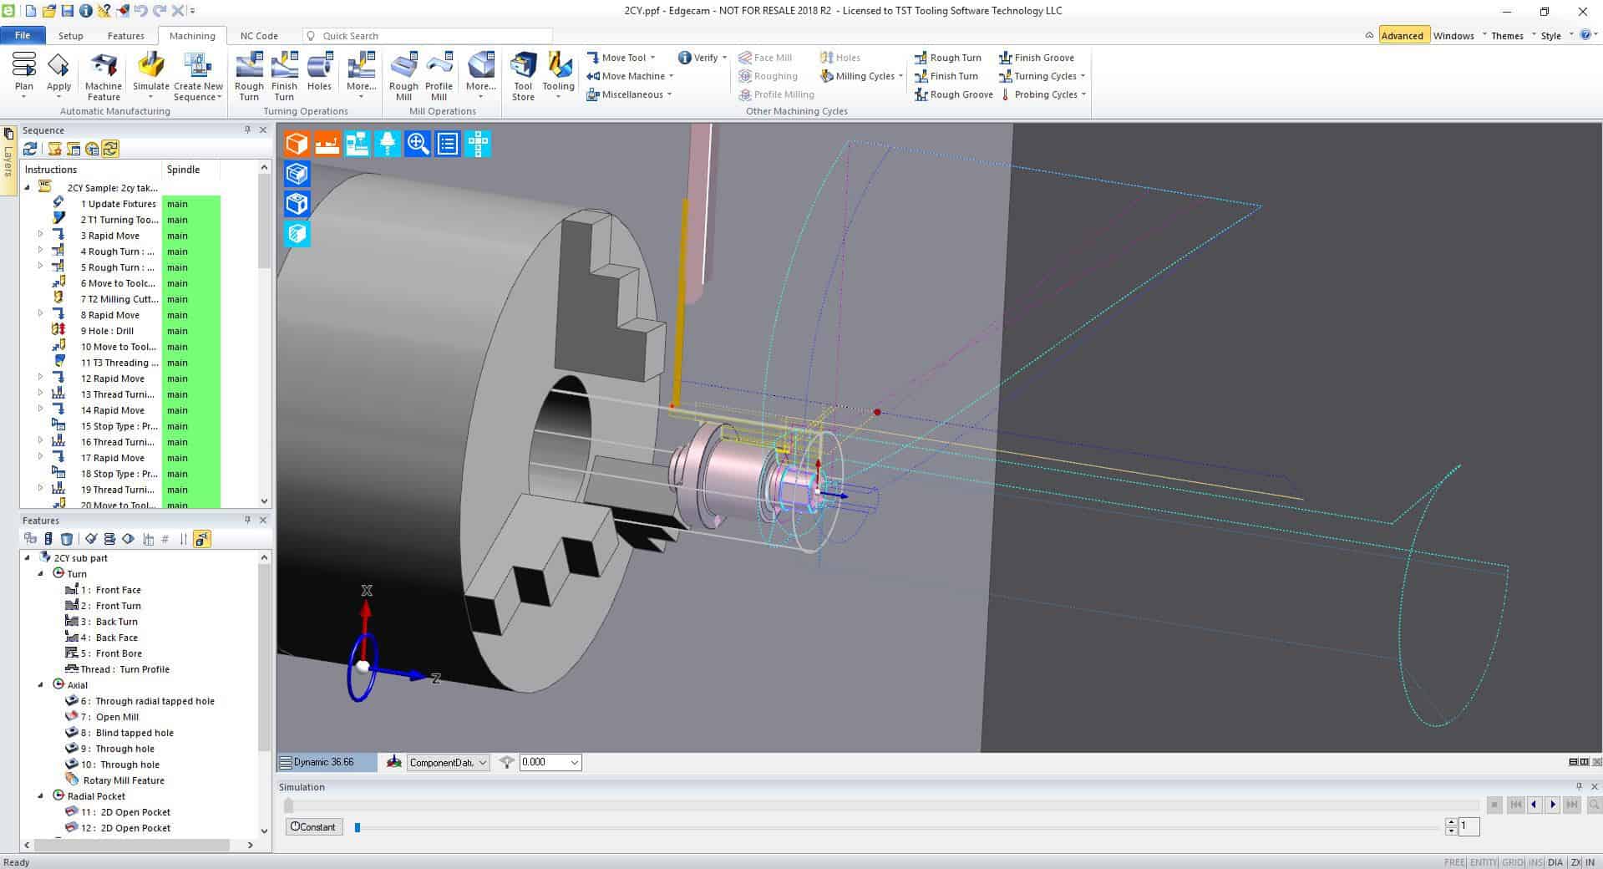This screenshot has width=1603, height=869.
Task: Toggle the ZX plane indicator in status bar
Action: tap(1575, 862)
